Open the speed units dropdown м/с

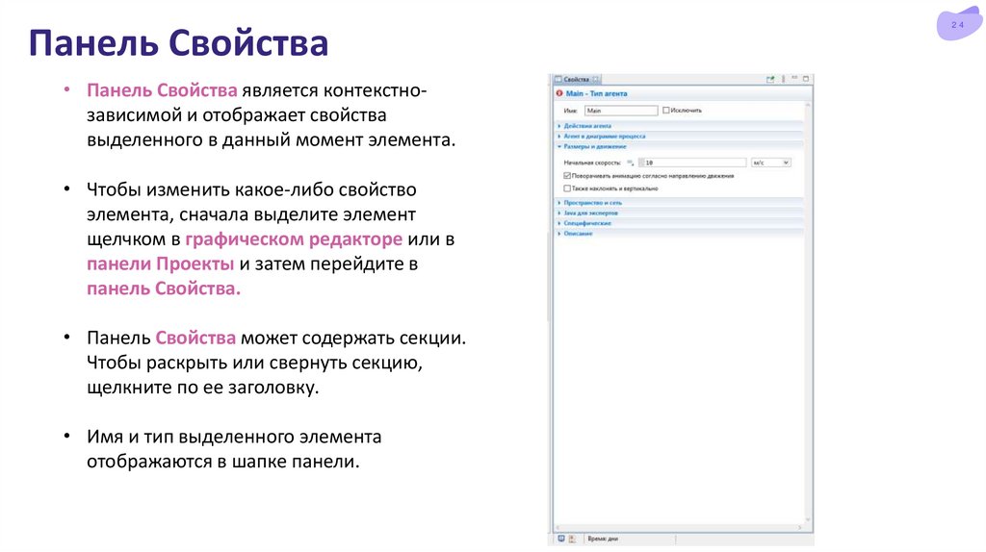[770, 163]
